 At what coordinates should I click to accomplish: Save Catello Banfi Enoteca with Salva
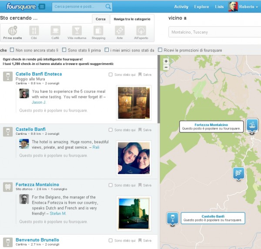click(145, 75)
